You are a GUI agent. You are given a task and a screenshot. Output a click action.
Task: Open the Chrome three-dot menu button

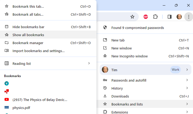[x=188, y=17]
